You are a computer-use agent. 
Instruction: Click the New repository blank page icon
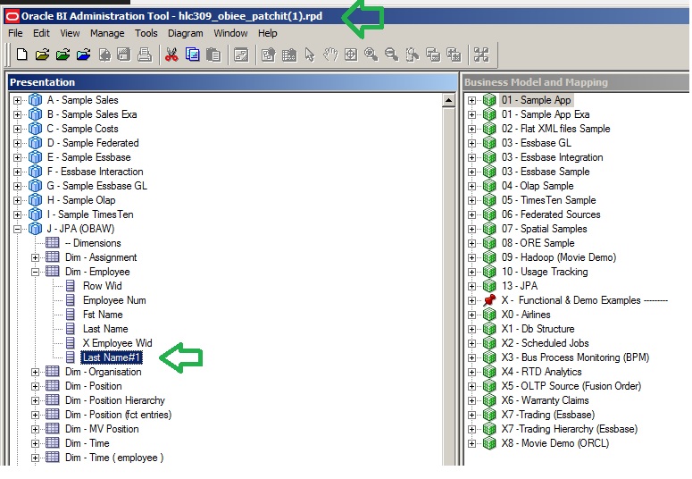21,55
